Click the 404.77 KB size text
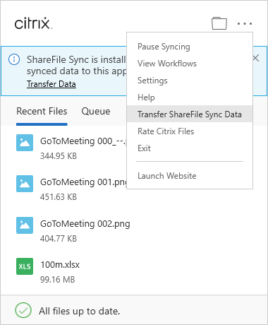Viewport: 268px width, 325px height. click(59, 239)
